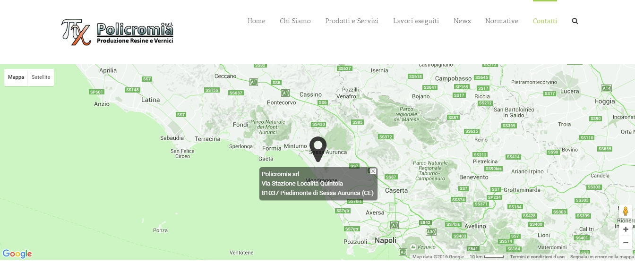Click Via Stazione Località Quintola address text
The image size is (635, 280).
[x=302, y=184]
